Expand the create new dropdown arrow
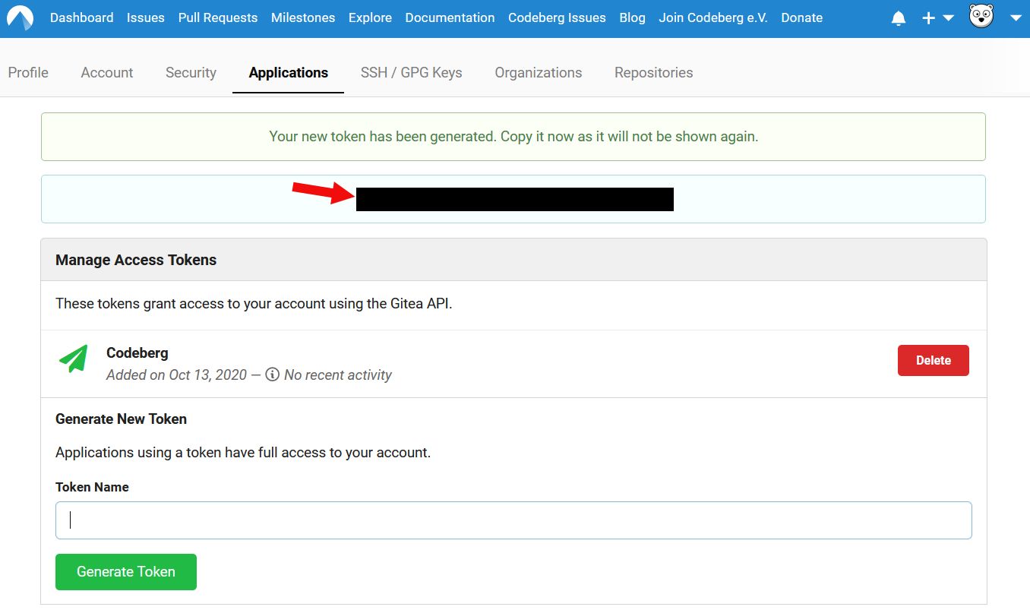 [948, 18]
